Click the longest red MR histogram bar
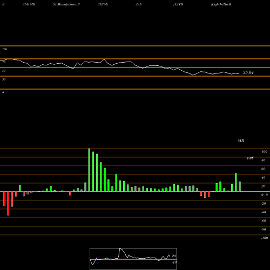This screenshot has width=270, height=270. pyautogui.click(x=8, y=204)
